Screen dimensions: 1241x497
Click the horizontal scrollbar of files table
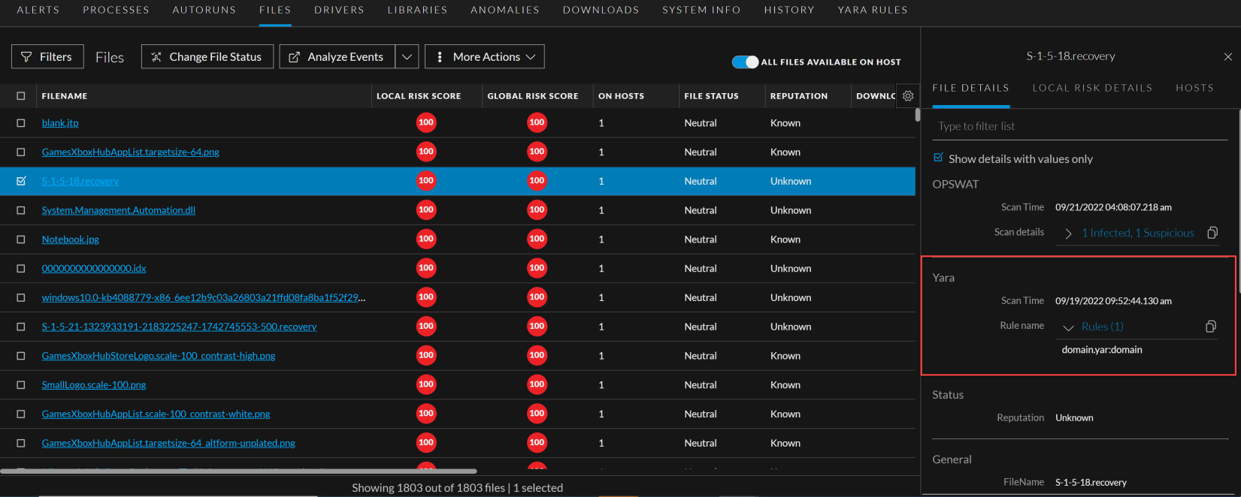tap(238, 471)
